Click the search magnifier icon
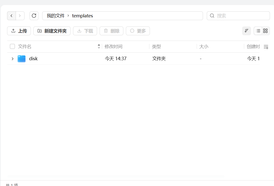Screen dimensions: 274x186 [x=212, y=16]
